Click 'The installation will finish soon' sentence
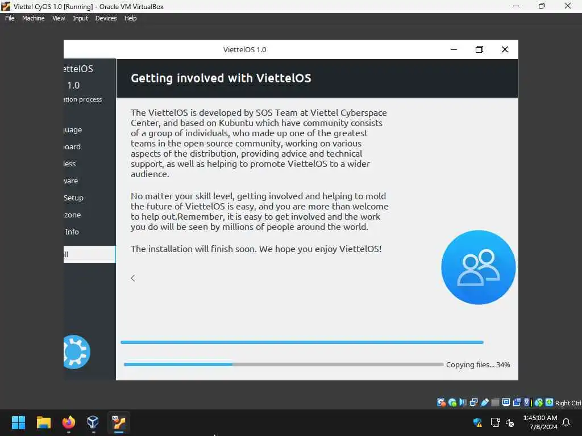The width and height of the screenshot is (582, 436). coord(193,249)
